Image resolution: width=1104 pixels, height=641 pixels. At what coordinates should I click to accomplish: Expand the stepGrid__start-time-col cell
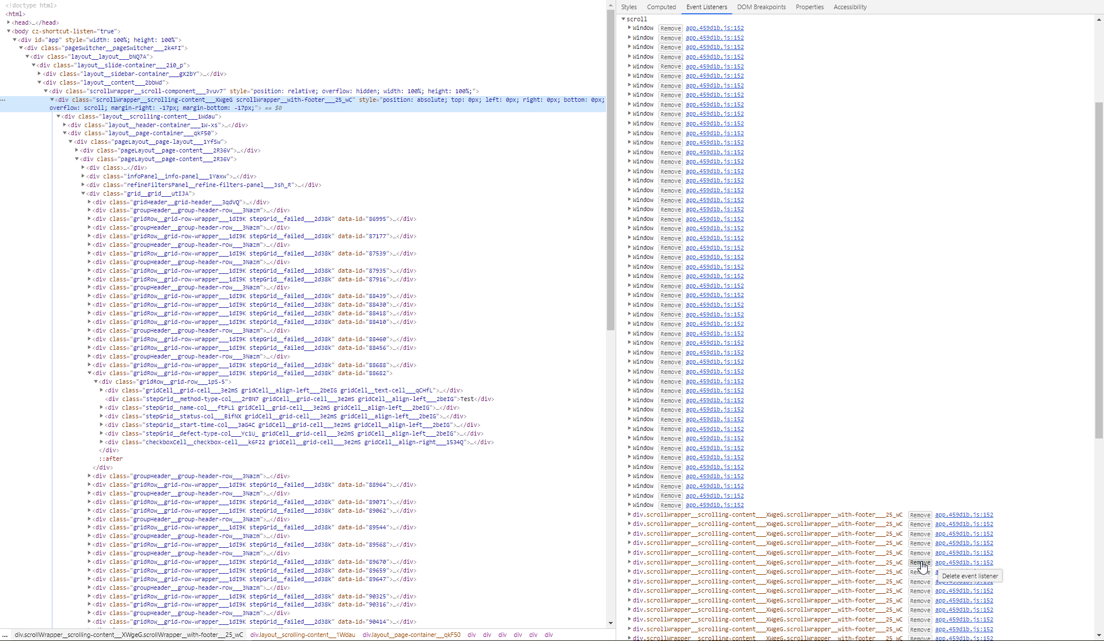tap(102, 425)
